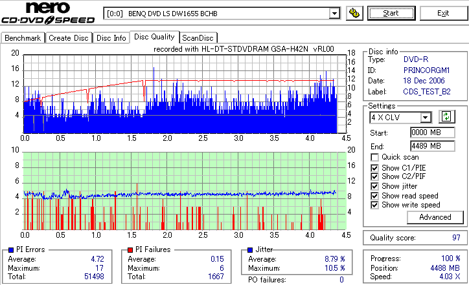Toggle Show write speed checkbox
The image size is (469, 285).
[x=374, y=206]
